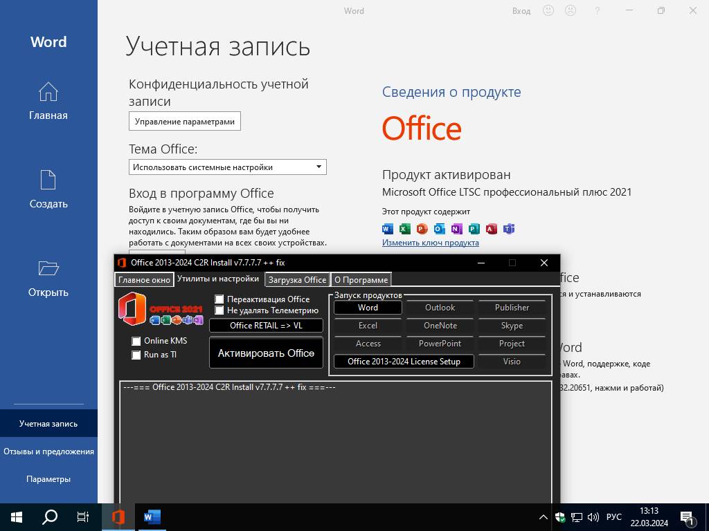Open Windows Security tray icon

coord(559,517)
